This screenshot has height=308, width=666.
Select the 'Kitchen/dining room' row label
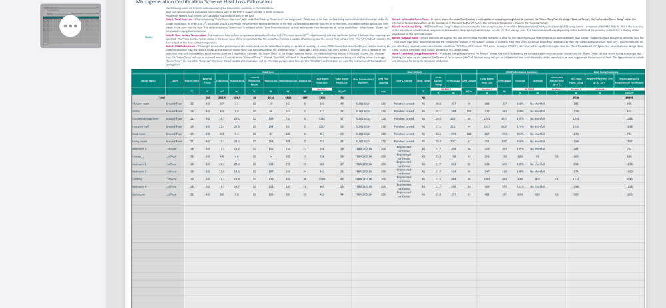(x=145, y=119)
